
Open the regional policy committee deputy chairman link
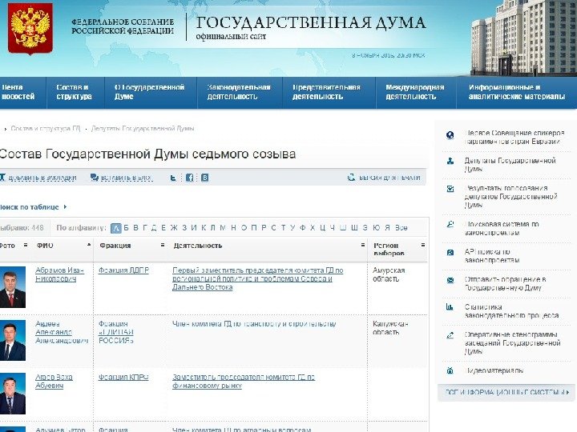(257, 279)
